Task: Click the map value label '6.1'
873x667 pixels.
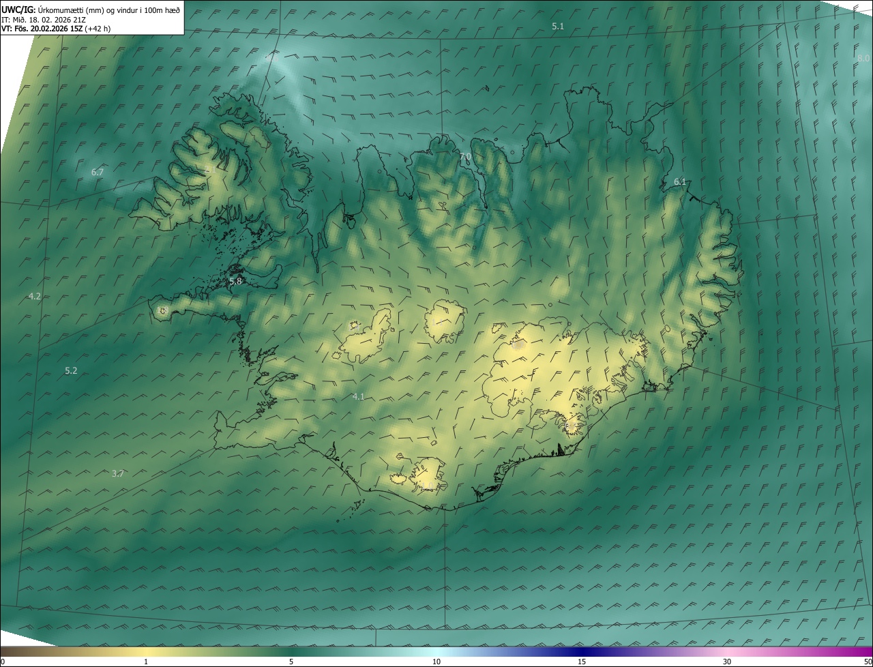Action: click(x=680, y=181)
